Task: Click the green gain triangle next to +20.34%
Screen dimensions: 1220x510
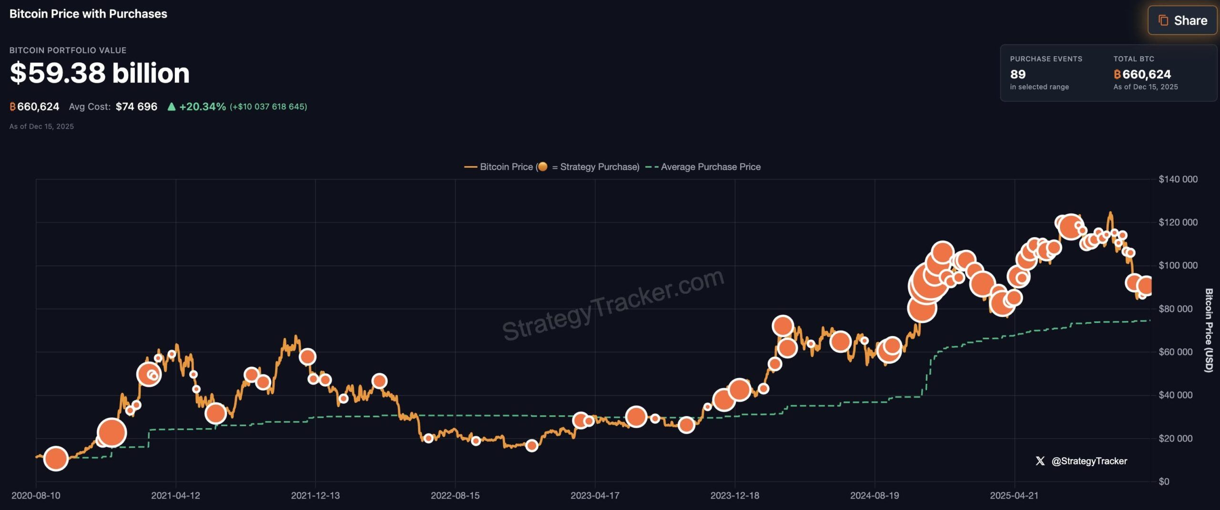Action: (x=172, y=107)
